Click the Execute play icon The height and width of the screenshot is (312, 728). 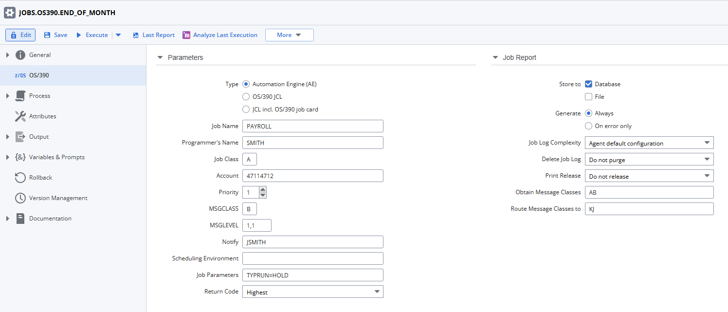[79, 35]
